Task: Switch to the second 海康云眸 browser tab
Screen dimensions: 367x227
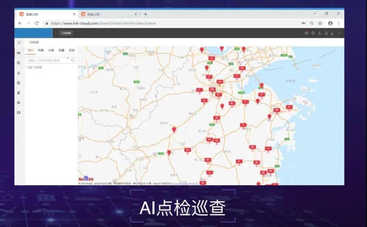Action: [109, 14]
